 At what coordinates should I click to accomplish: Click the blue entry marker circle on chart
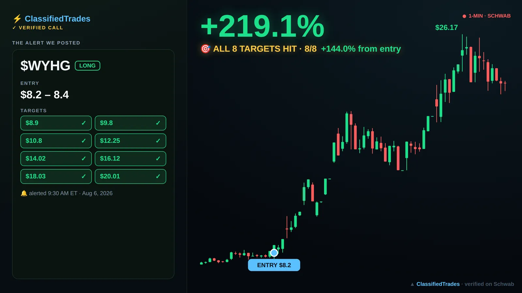tap(274, 253)
